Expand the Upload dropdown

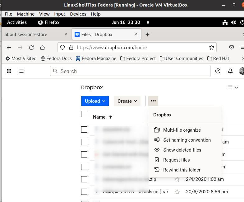point(95,101)
